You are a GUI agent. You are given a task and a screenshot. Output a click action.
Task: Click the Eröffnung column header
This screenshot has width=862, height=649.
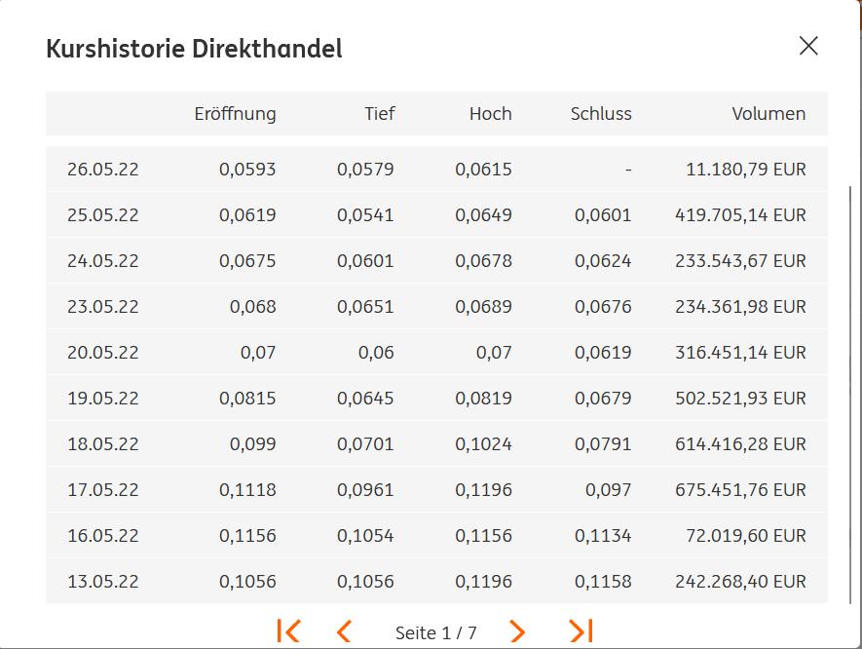click(x=235, y=114)
